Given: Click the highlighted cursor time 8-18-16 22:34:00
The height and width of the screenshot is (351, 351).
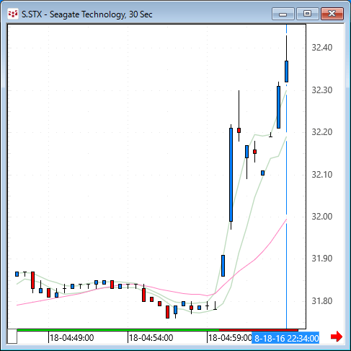Looking at the screenshot, I should [285, 338].
